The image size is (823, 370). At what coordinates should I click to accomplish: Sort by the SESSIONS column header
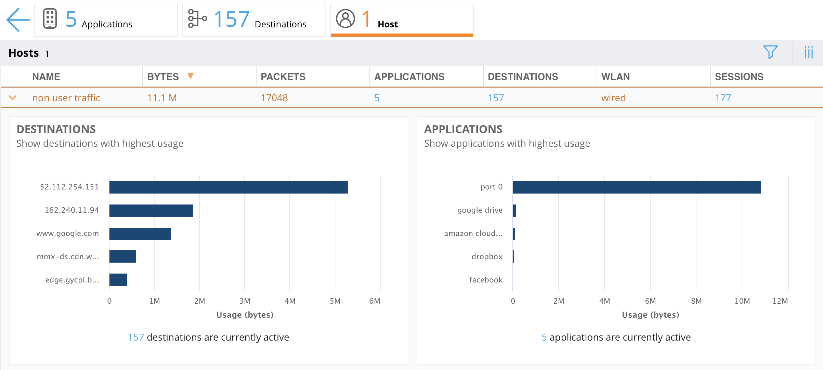pos(739,77)
